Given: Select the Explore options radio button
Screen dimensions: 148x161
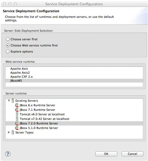Looking at the screenshot, I should [x=8, y=52].
